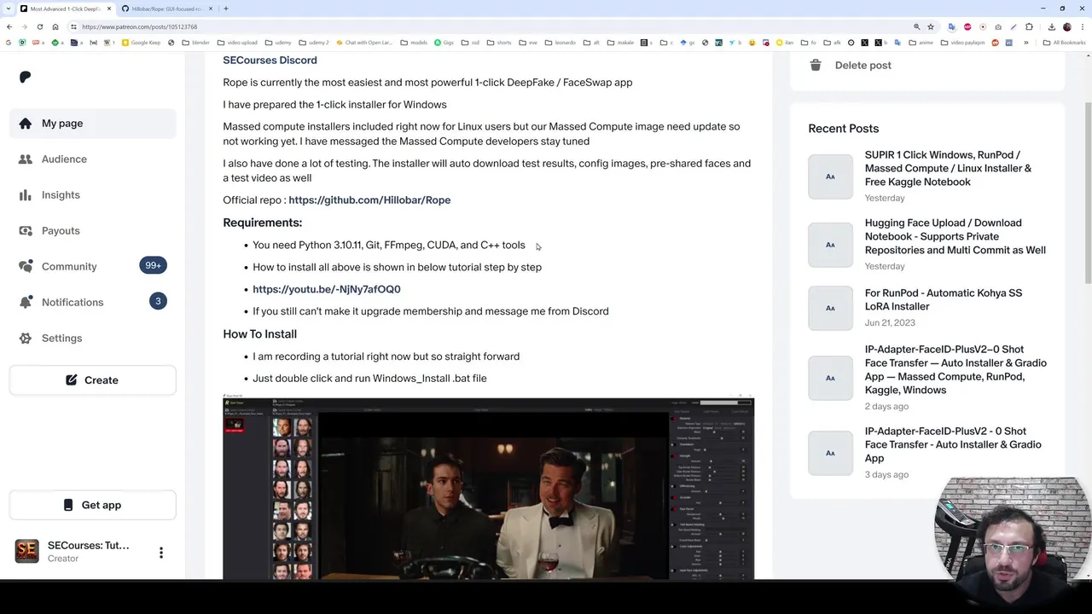Close the Hillobar/Rope tab
The height and width of the screenshot is (614, 1092).
click(x=211, y=9)
